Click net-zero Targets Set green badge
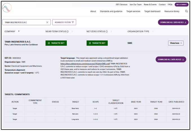191x131 pixels. click(x=97, y=43)
